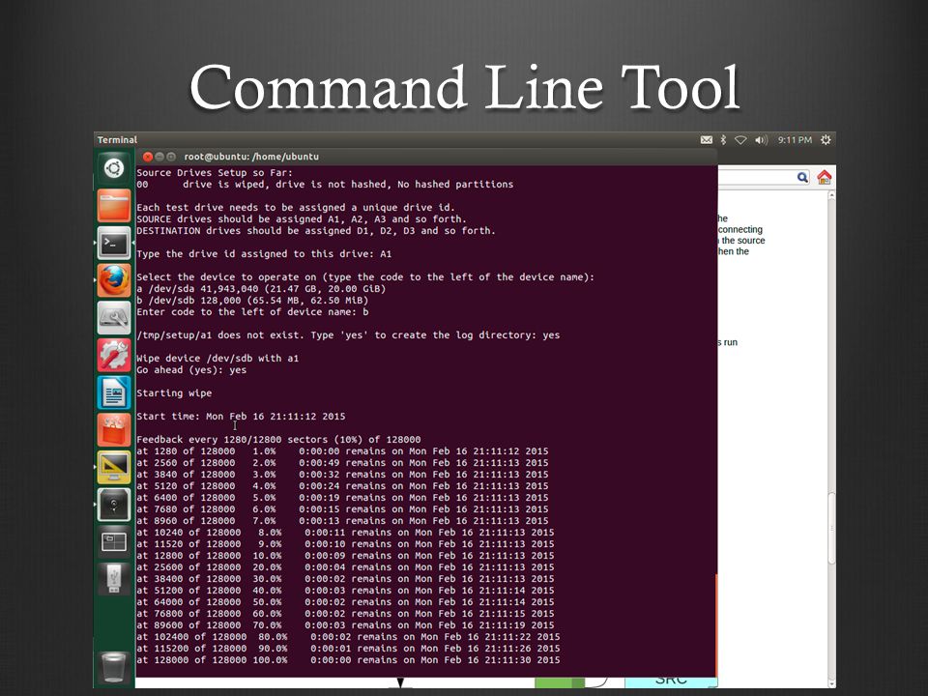
Task: Open the Files manager in the launcher
Action: 114,205
